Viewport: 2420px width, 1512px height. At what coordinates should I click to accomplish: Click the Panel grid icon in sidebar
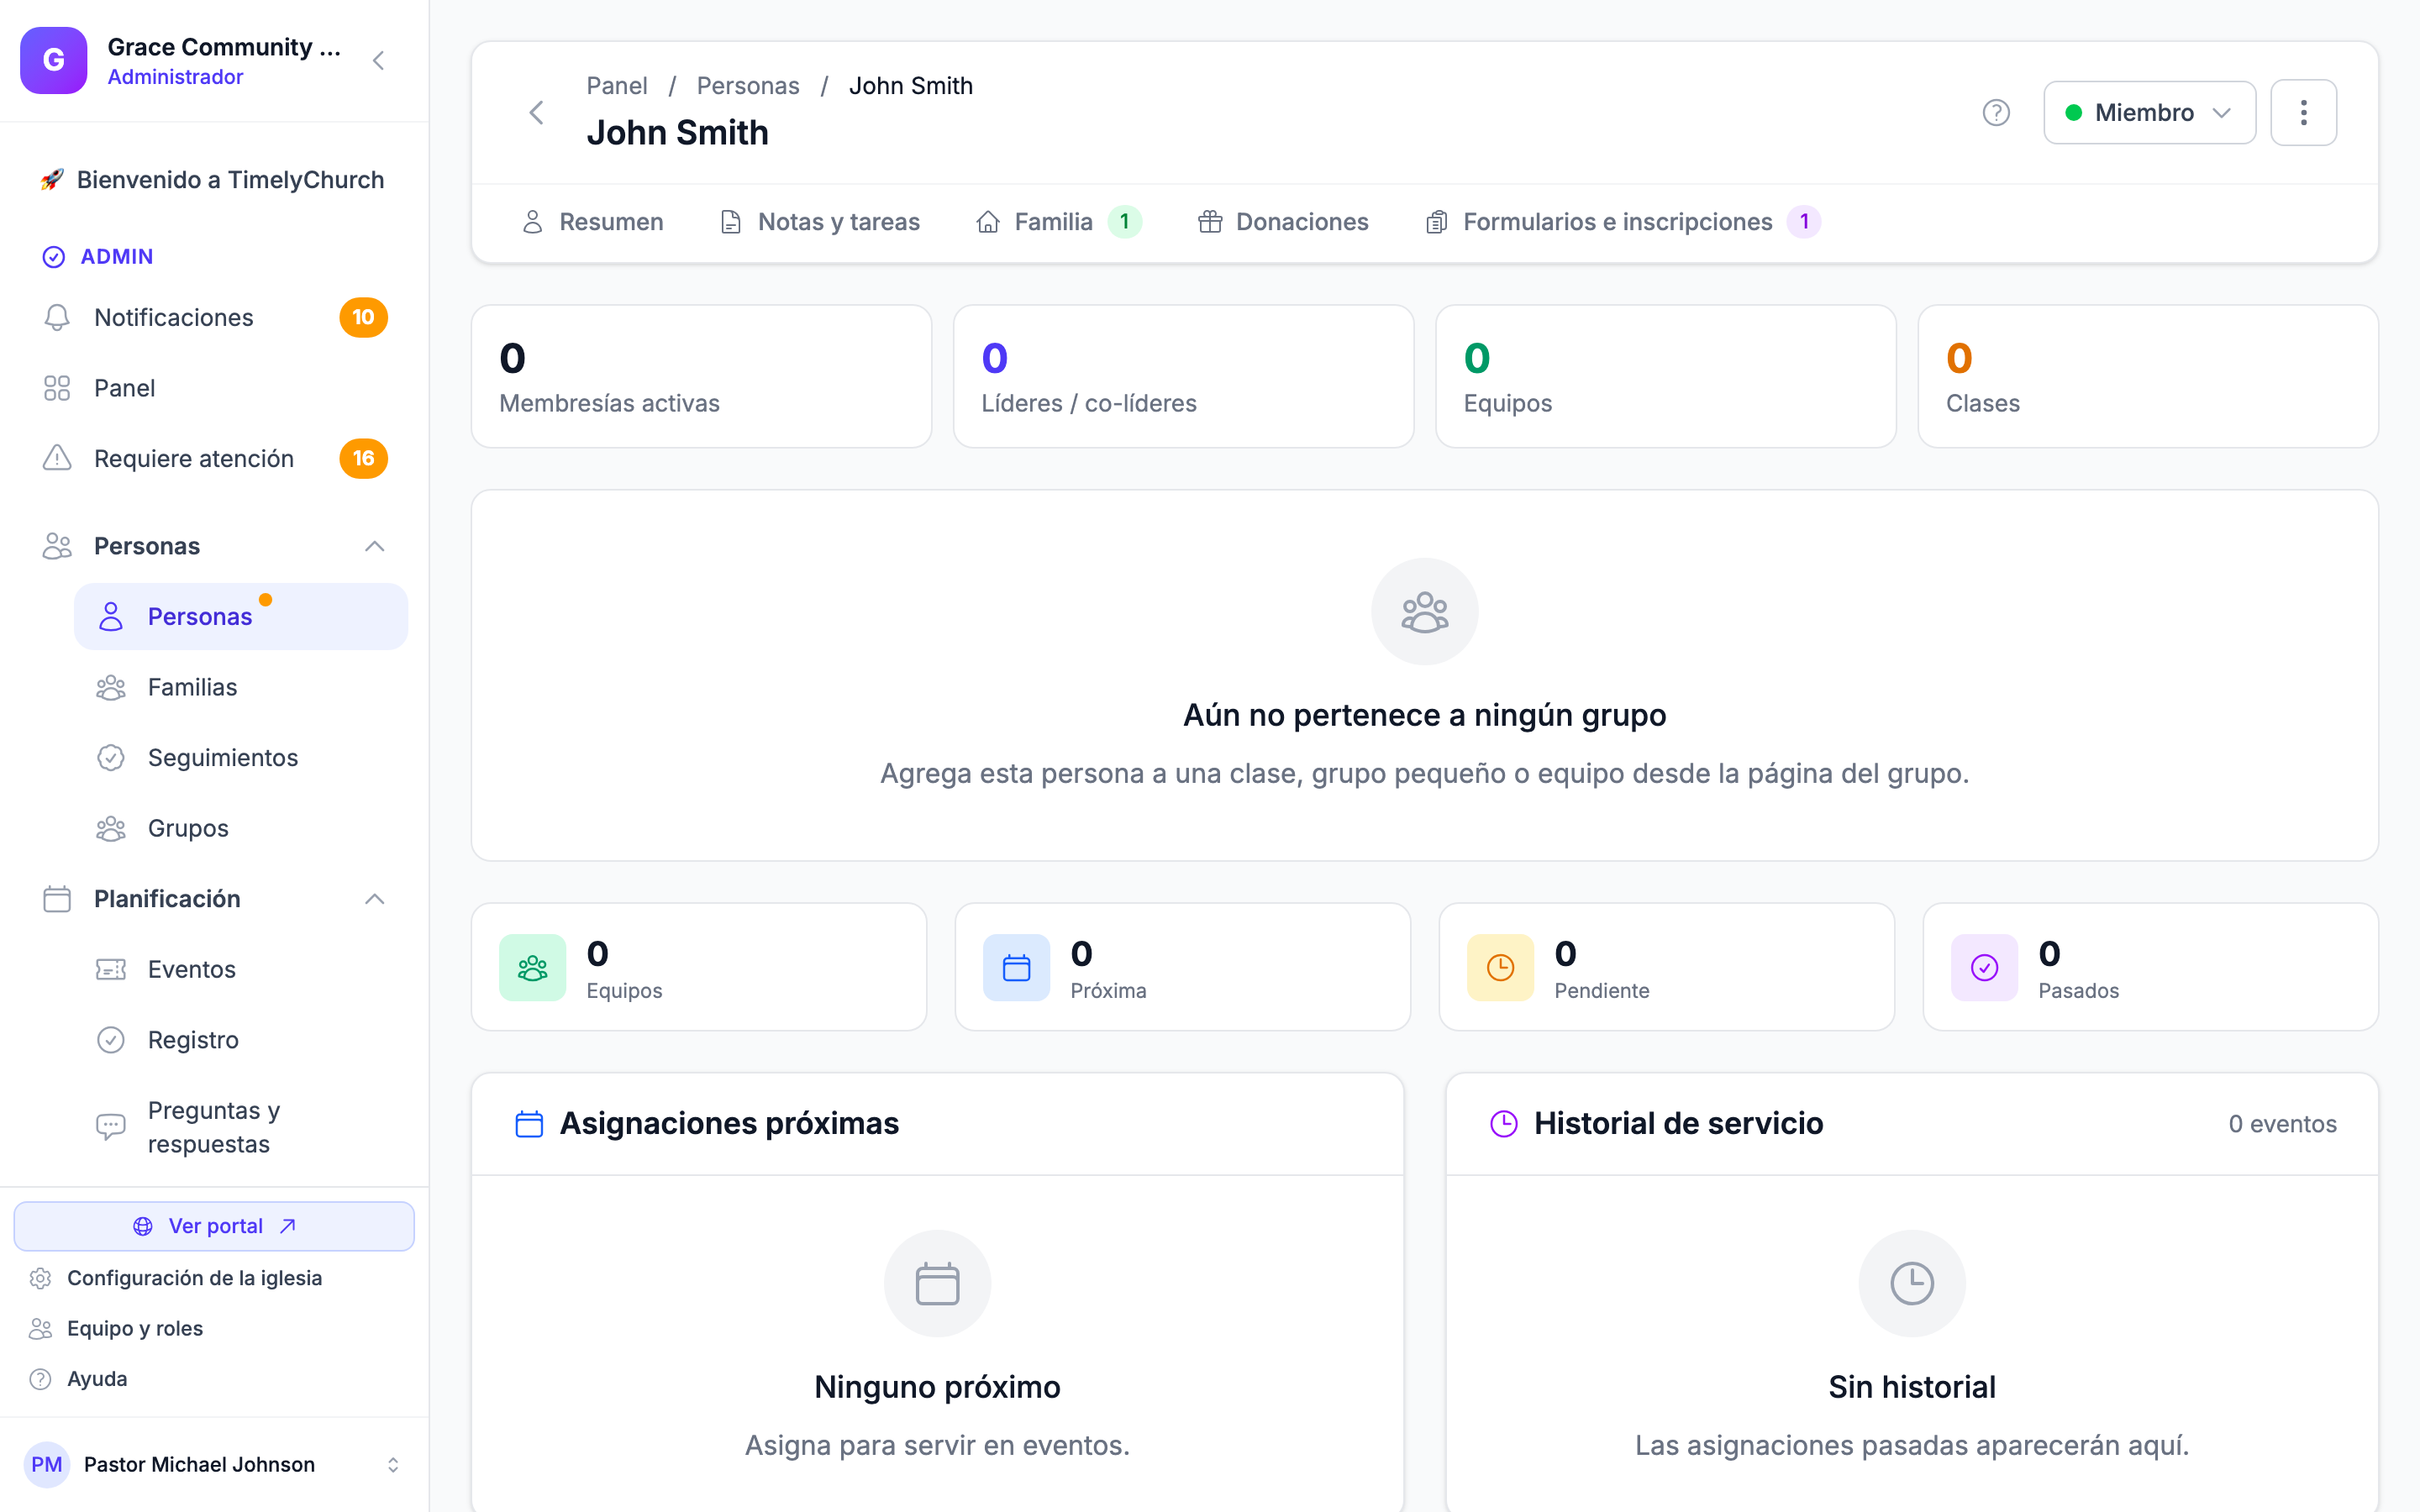coord(57,388)
